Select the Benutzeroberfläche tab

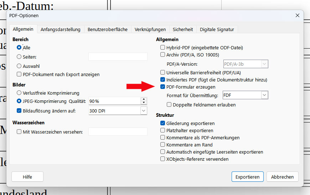107,29
